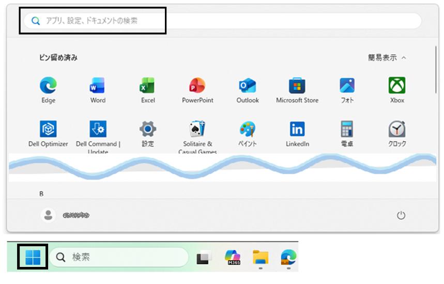Open the 電卓 (Calculator) app

(347, 134)
